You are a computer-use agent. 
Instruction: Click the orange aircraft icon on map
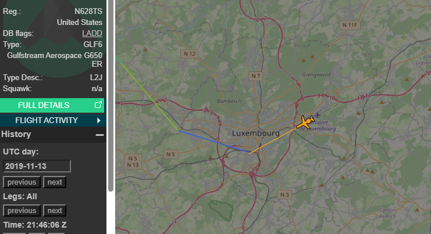(305, 123)
